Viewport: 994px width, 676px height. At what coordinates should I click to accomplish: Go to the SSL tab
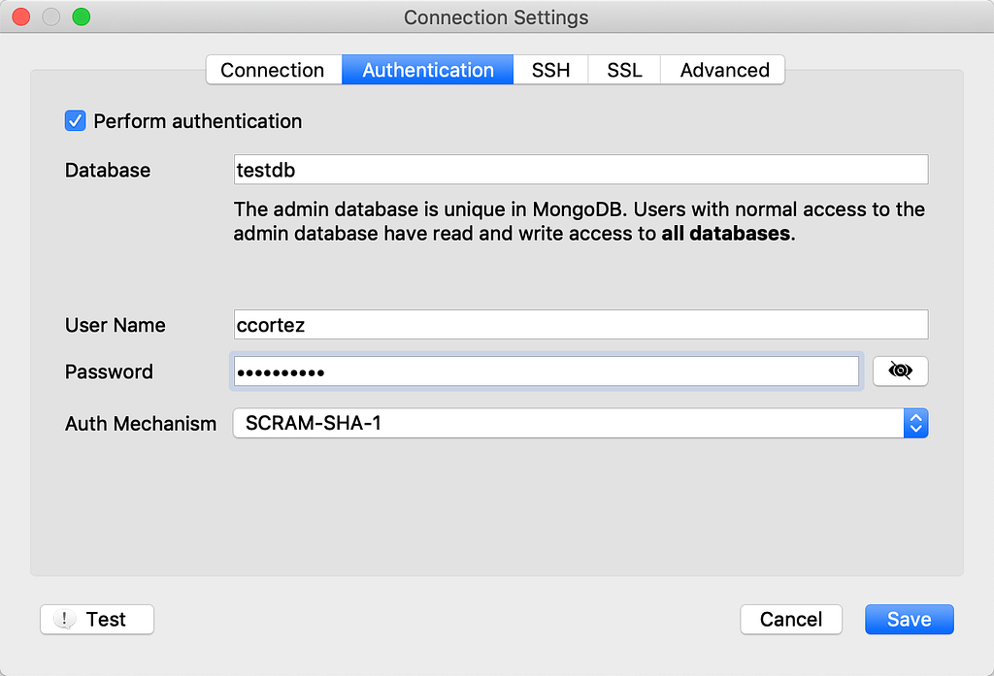coord(624,70)
